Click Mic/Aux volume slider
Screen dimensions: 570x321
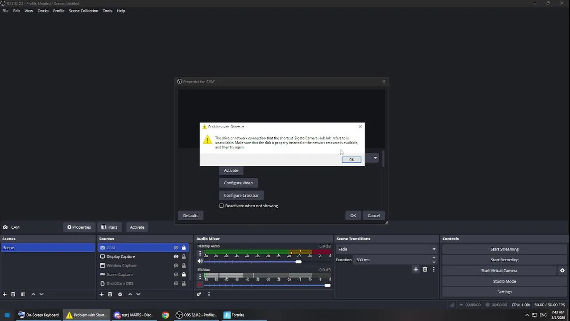(x=267, y=285)
